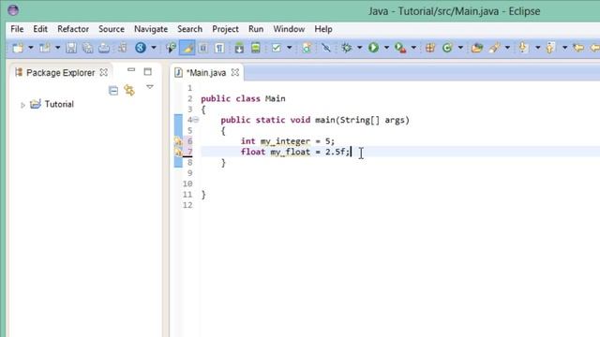
Task: Open the Navigate menu
Action: tap(151, 29)
